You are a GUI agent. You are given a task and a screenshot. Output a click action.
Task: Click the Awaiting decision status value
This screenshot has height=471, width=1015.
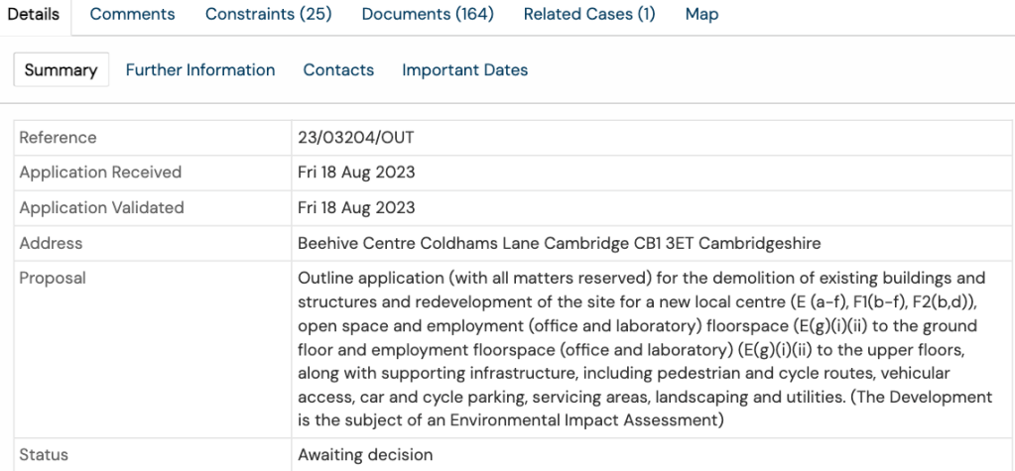click(x=365, y=456)
